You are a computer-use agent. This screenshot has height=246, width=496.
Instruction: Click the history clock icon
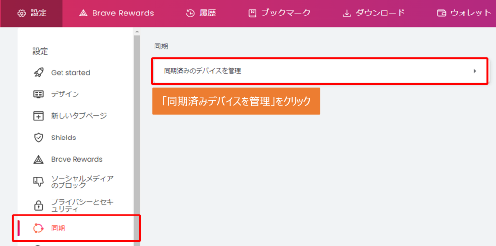pos(190,13)
